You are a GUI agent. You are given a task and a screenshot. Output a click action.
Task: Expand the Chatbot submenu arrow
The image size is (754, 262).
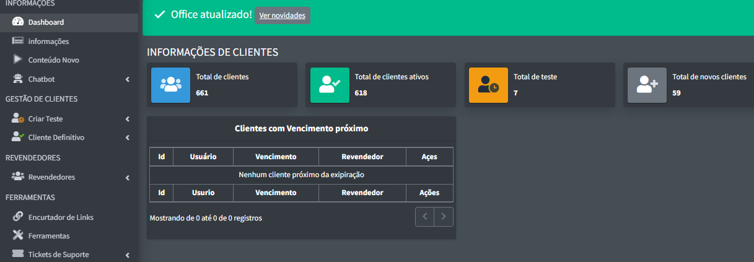point(127,79)
